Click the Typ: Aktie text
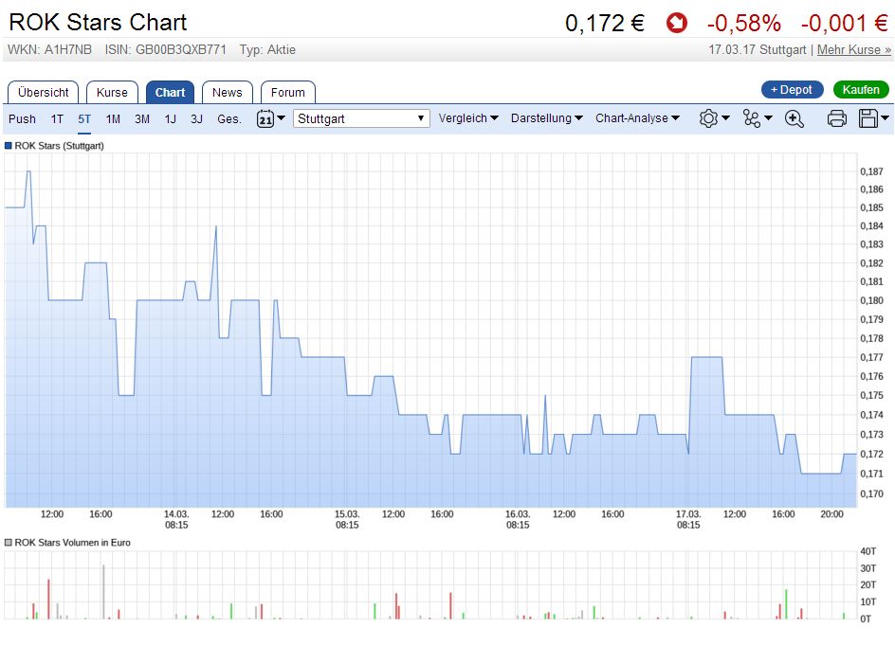895x646 pixels. point(267,49)
